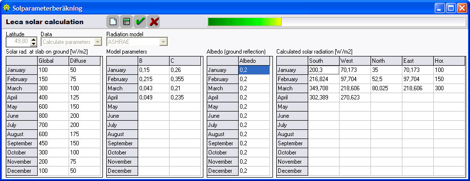The width and height of the screenshot is (470, 181).
Task: Select the December Albedo cell
Action: [254, 171]
